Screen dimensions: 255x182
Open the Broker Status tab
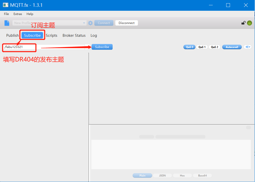coord(74,35)
